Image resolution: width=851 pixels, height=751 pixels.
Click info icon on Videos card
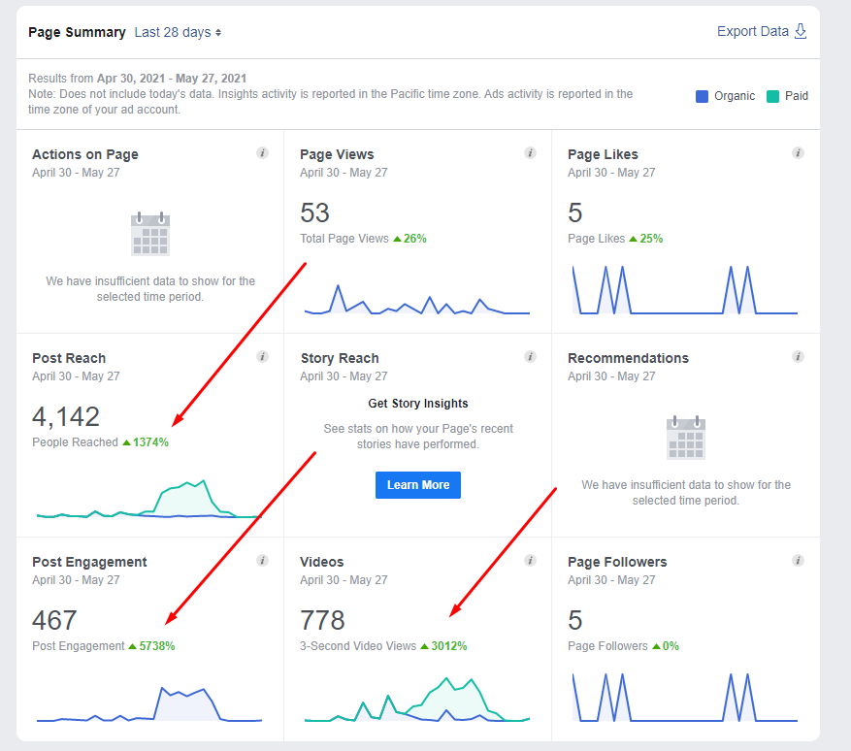(x=530, y=561)
